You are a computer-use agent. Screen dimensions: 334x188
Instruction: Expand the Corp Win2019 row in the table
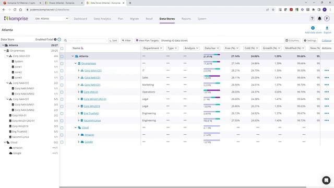click(x=79, y=106)
